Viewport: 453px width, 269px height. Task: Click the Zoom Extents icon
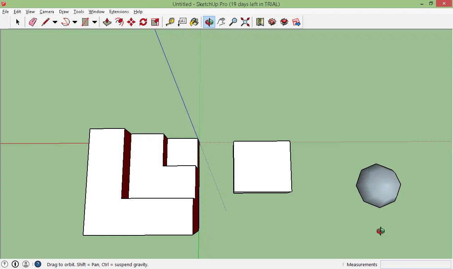point(245,22)
